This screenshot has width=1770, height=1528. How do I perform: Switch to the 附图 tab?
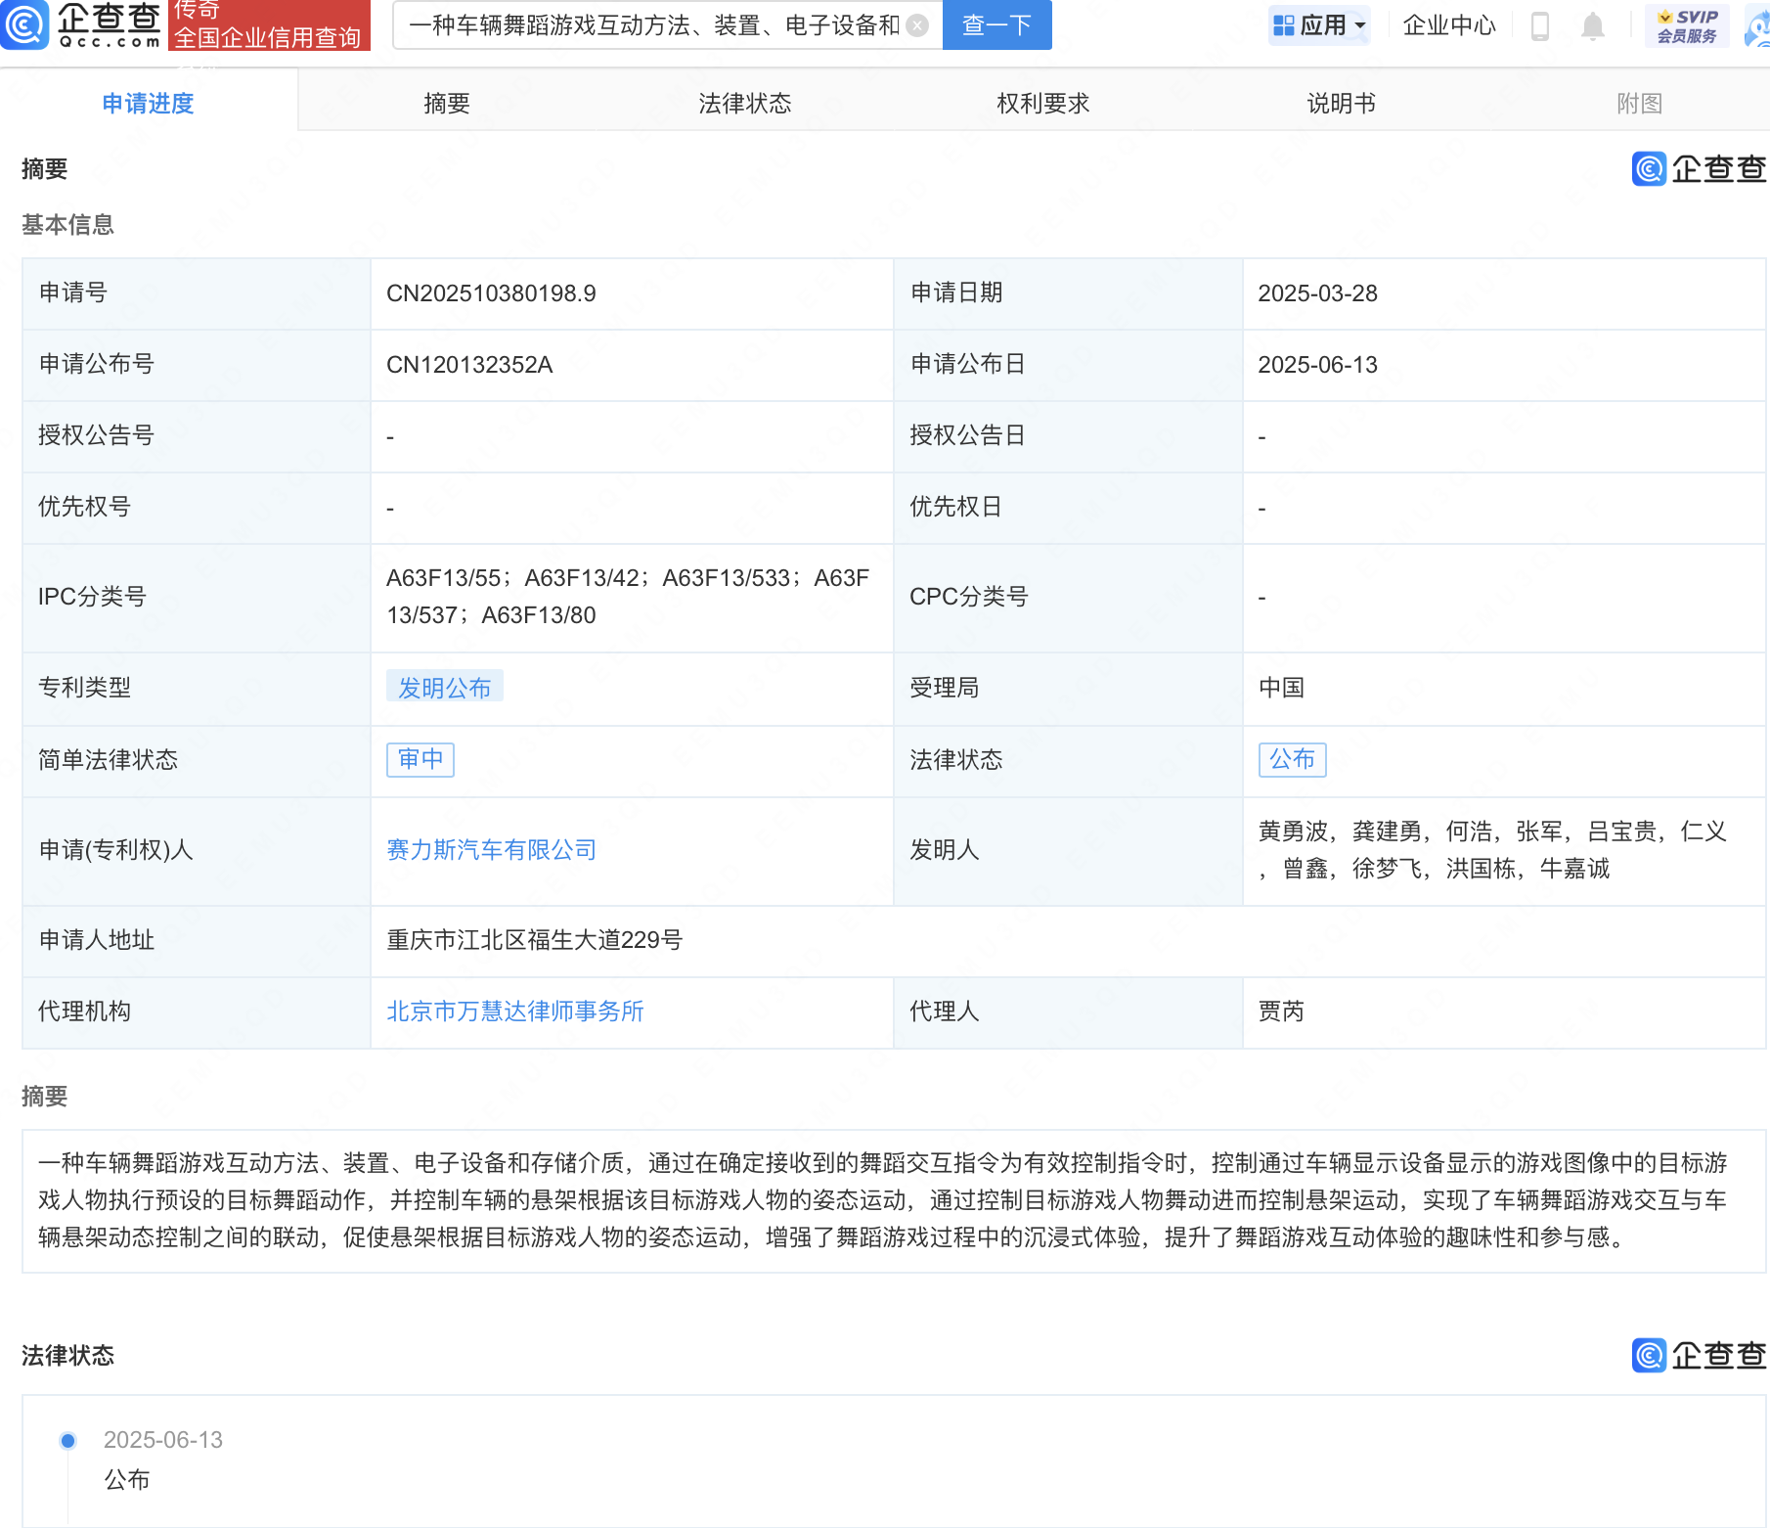coord(1640,103)
